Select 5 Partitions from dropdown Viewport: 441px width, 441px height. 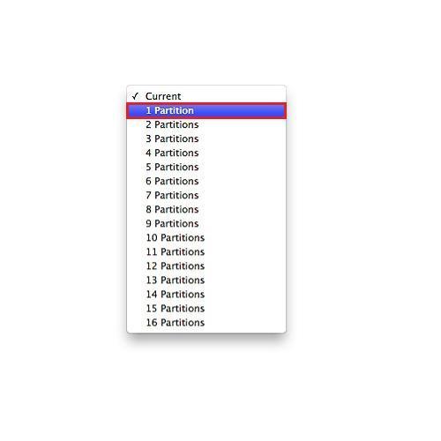(x=206, y=167)
